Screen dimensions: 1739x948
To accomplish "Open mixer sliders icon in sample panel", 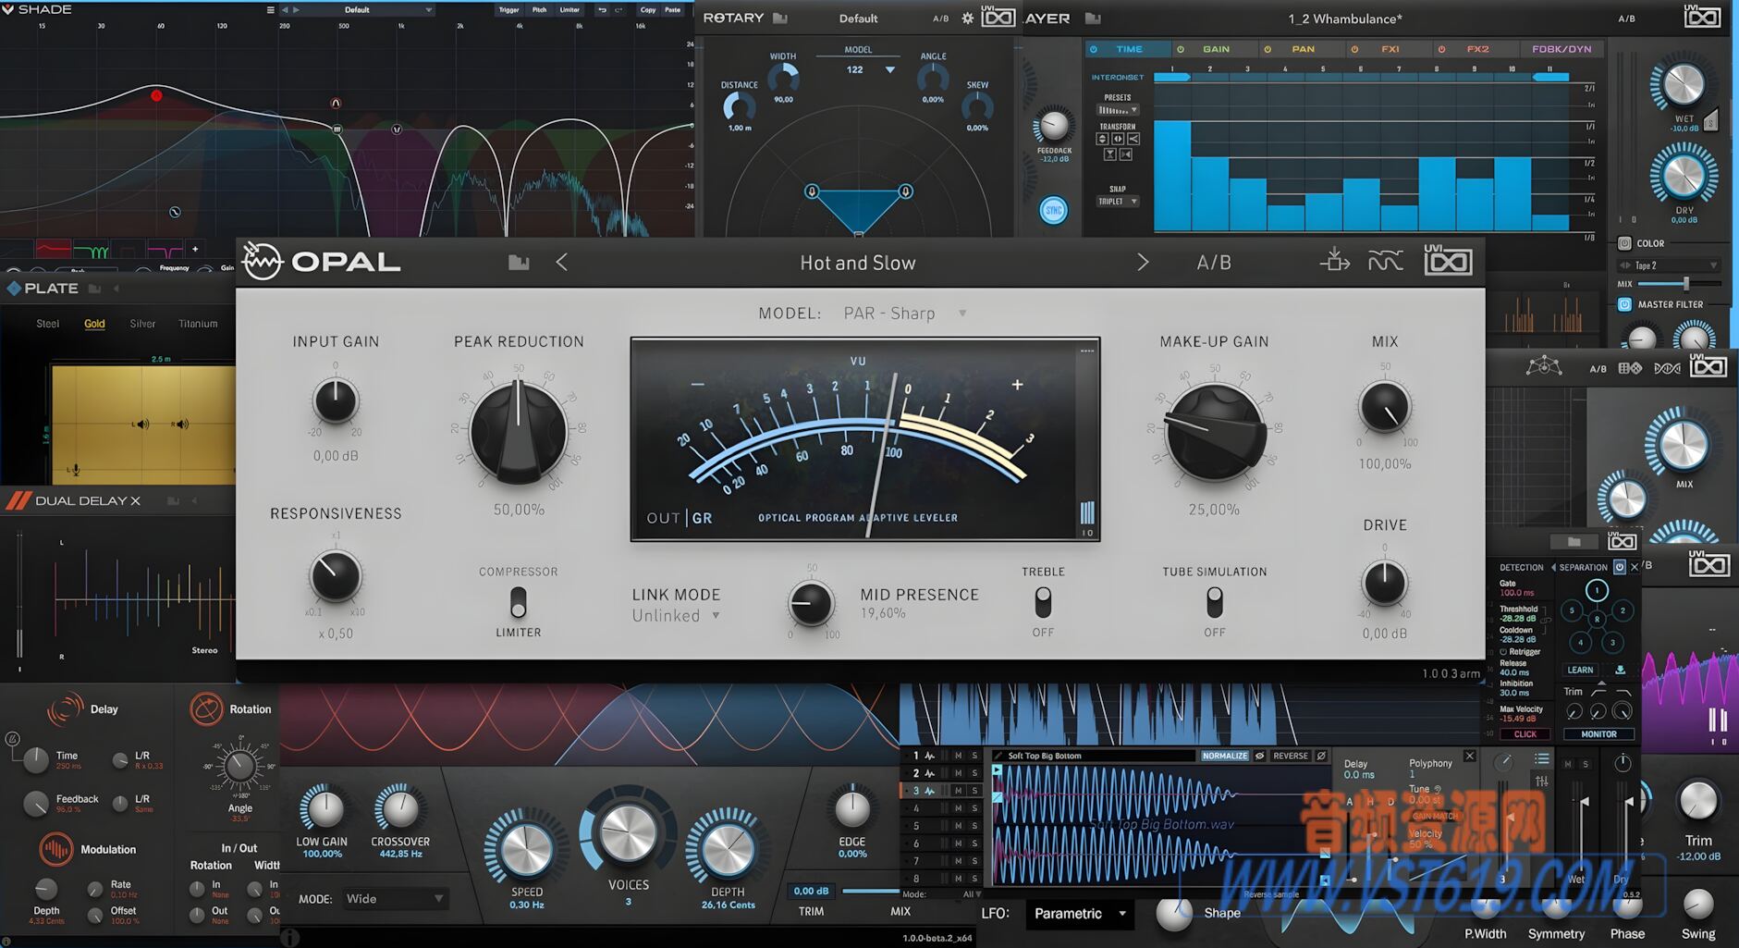I will click(1541, 782).
